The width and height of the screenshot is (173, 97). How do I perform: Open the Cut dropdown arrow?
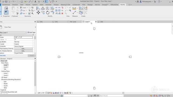coord(26,11)
